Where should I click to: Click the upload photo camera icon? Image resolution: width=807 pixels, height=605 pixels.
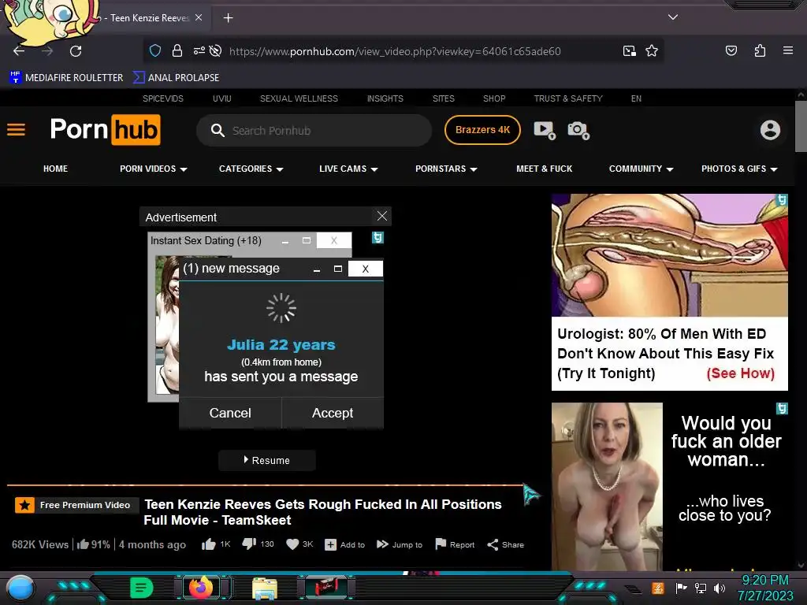click(578, 130)
